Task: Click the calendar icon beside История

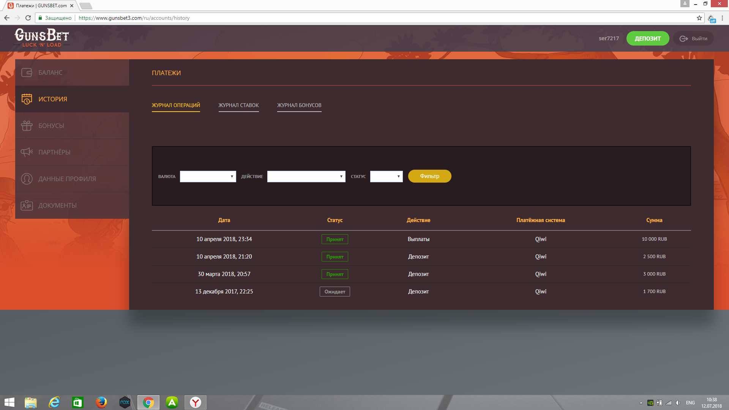Action: pos(27,99)
